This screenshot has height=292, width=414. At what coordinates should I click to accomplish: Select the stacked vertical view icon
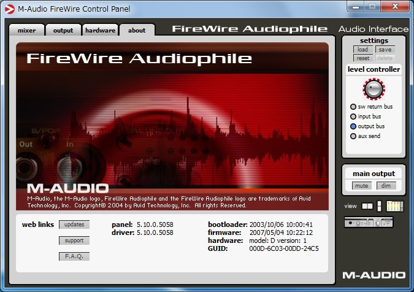click(380, 206)
